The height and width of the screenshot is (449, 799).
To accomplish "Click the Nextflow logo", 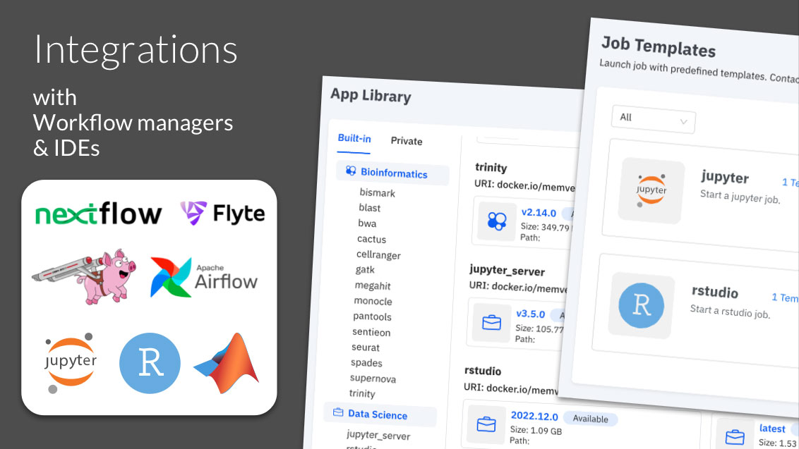I will (x=98, y=214).
